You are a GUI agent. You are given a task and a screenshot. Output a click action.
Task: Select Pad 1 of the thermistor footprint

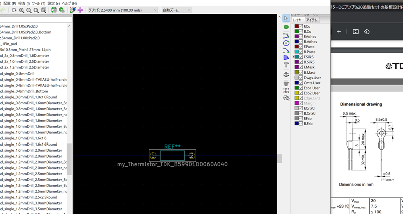click(153, 156)
